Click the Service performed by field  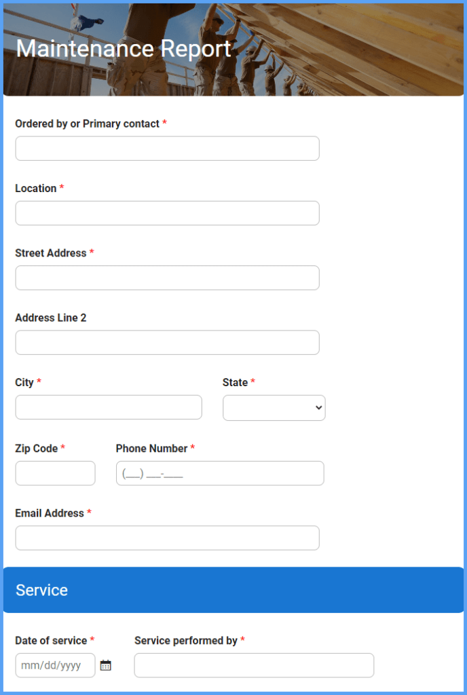pos(254,665)
